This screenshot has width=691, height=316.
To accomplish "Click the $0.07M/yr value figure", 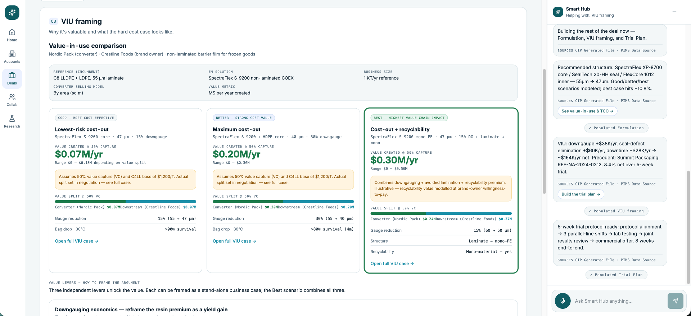I will 79,154.
